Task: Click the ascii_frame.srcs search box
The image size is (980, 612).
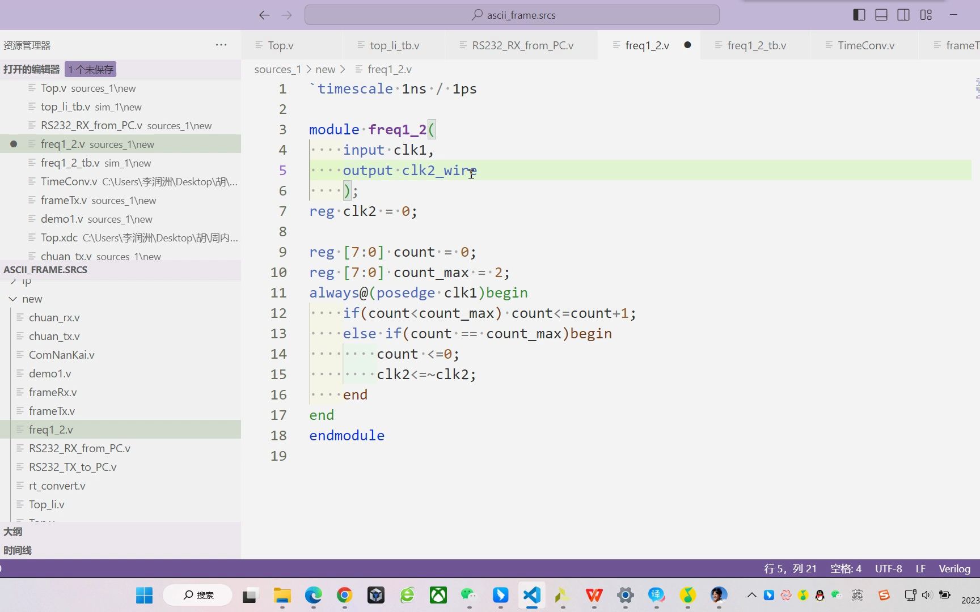Action: (x=512, y=15)
